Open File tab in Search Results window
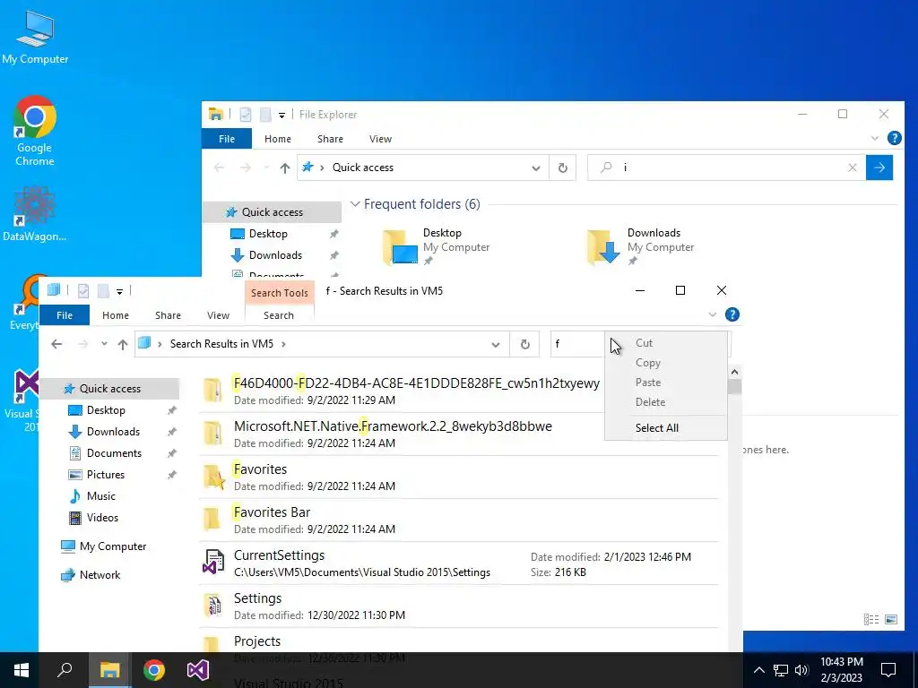Image resolution: width=918 pixels, height=688 pixels. (65, 315)
